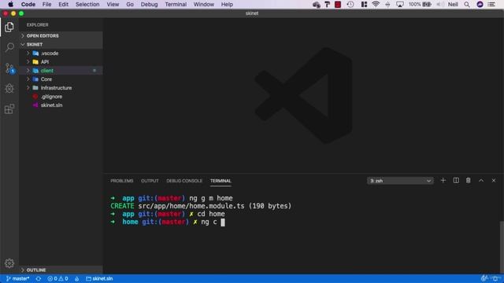Expand the client folder
This screenshot has height=283, width=504.
click(x=61, y=70)
